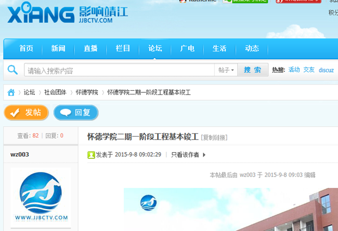Select the 直播 navigation tab

pos(90,49)
